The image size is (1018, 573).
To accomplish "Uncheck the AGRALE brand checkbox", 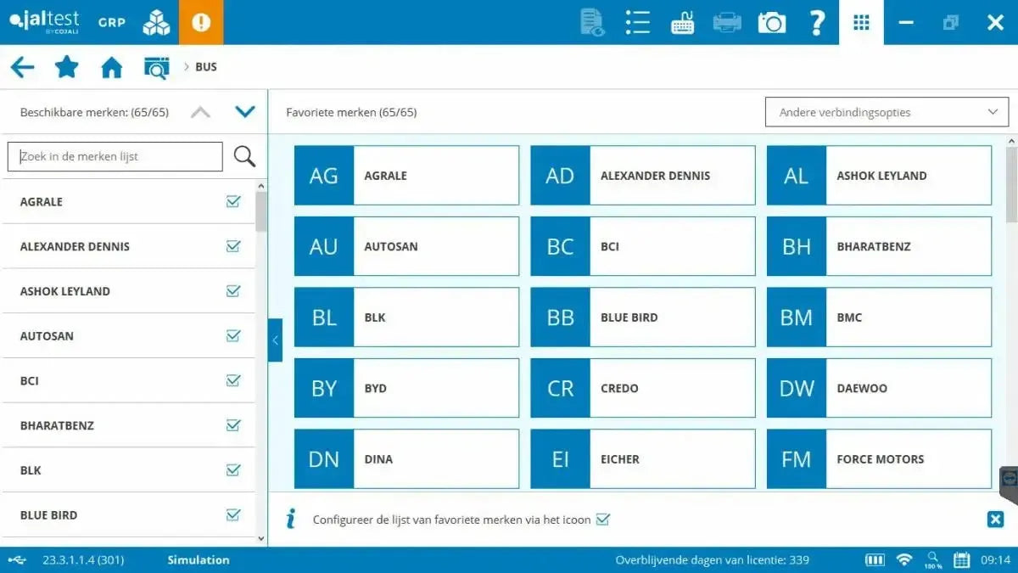I will [x=233, y=201].
